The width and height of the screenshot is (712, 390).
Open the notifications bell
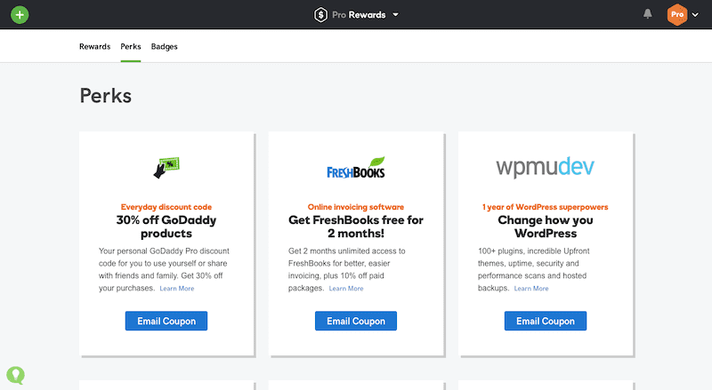click(x=648, y=14)
